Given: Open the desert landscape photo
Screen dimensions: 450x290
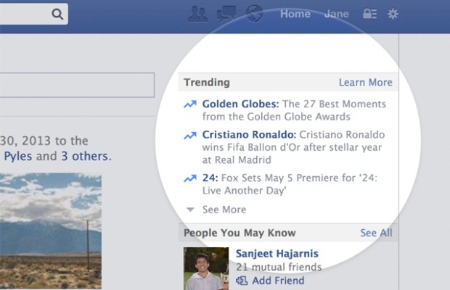Looking at the screenshot, I should 51,231.
